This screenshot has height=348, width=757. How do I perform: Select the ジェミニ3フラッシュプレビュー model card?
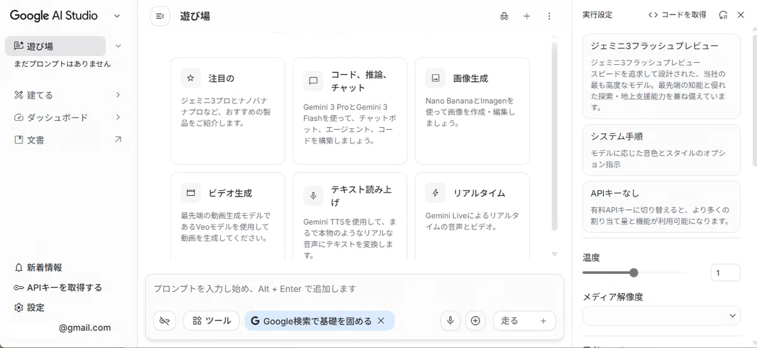click(661, 76)
